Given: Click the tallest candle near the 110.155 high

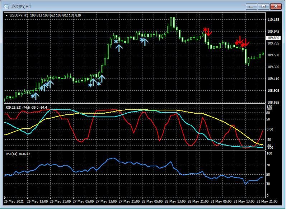Looking at the screenshot, I should (x=174, y=22).
